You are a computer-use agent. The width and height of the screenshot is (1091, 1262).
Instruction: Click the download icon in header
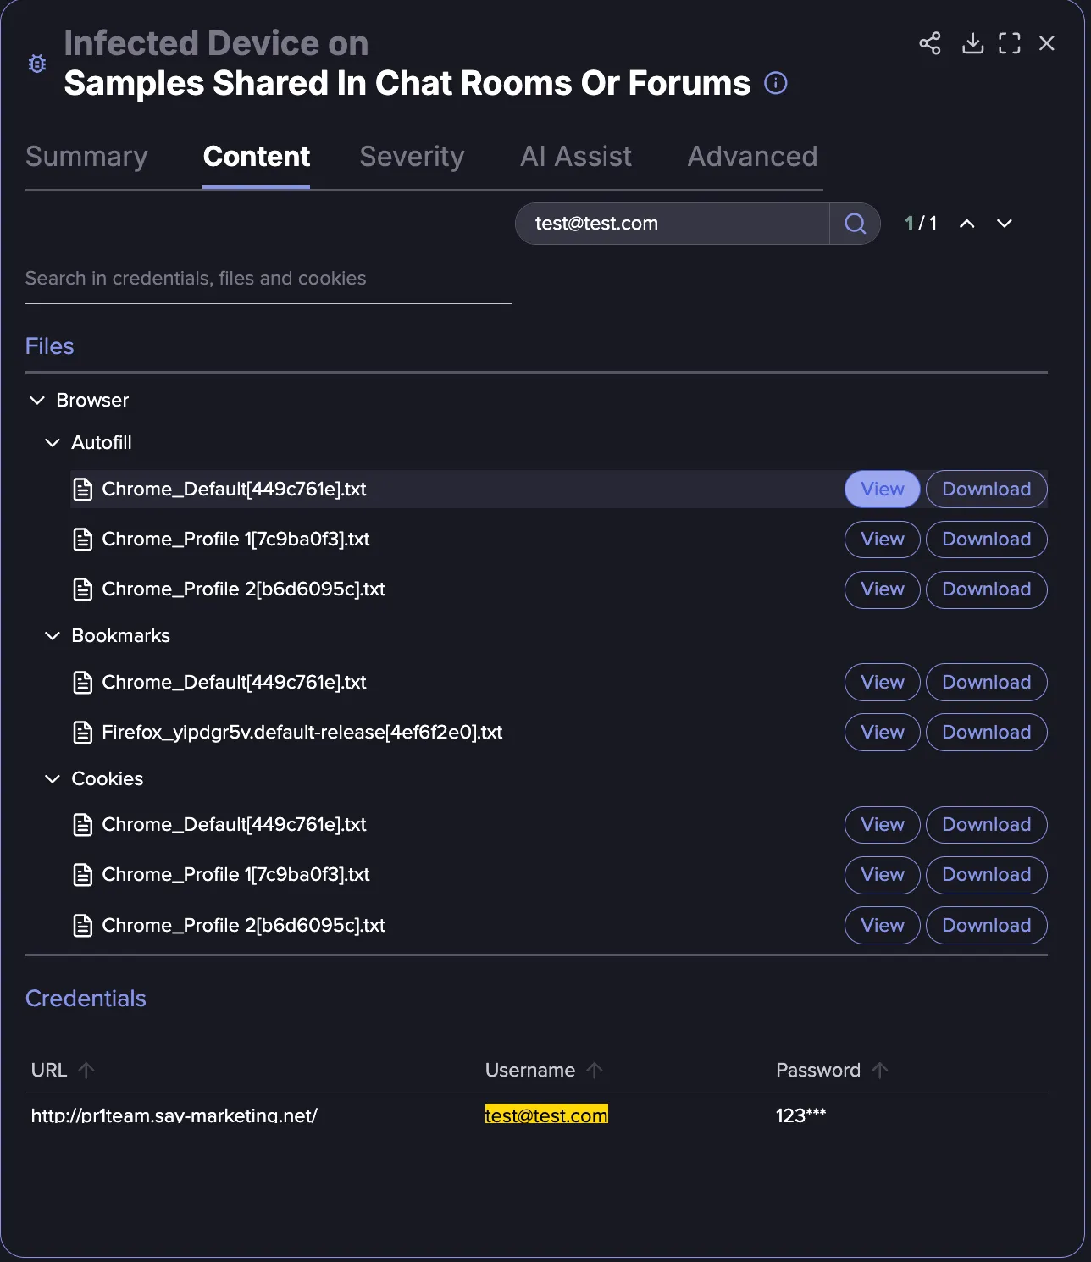pos(972,43)
